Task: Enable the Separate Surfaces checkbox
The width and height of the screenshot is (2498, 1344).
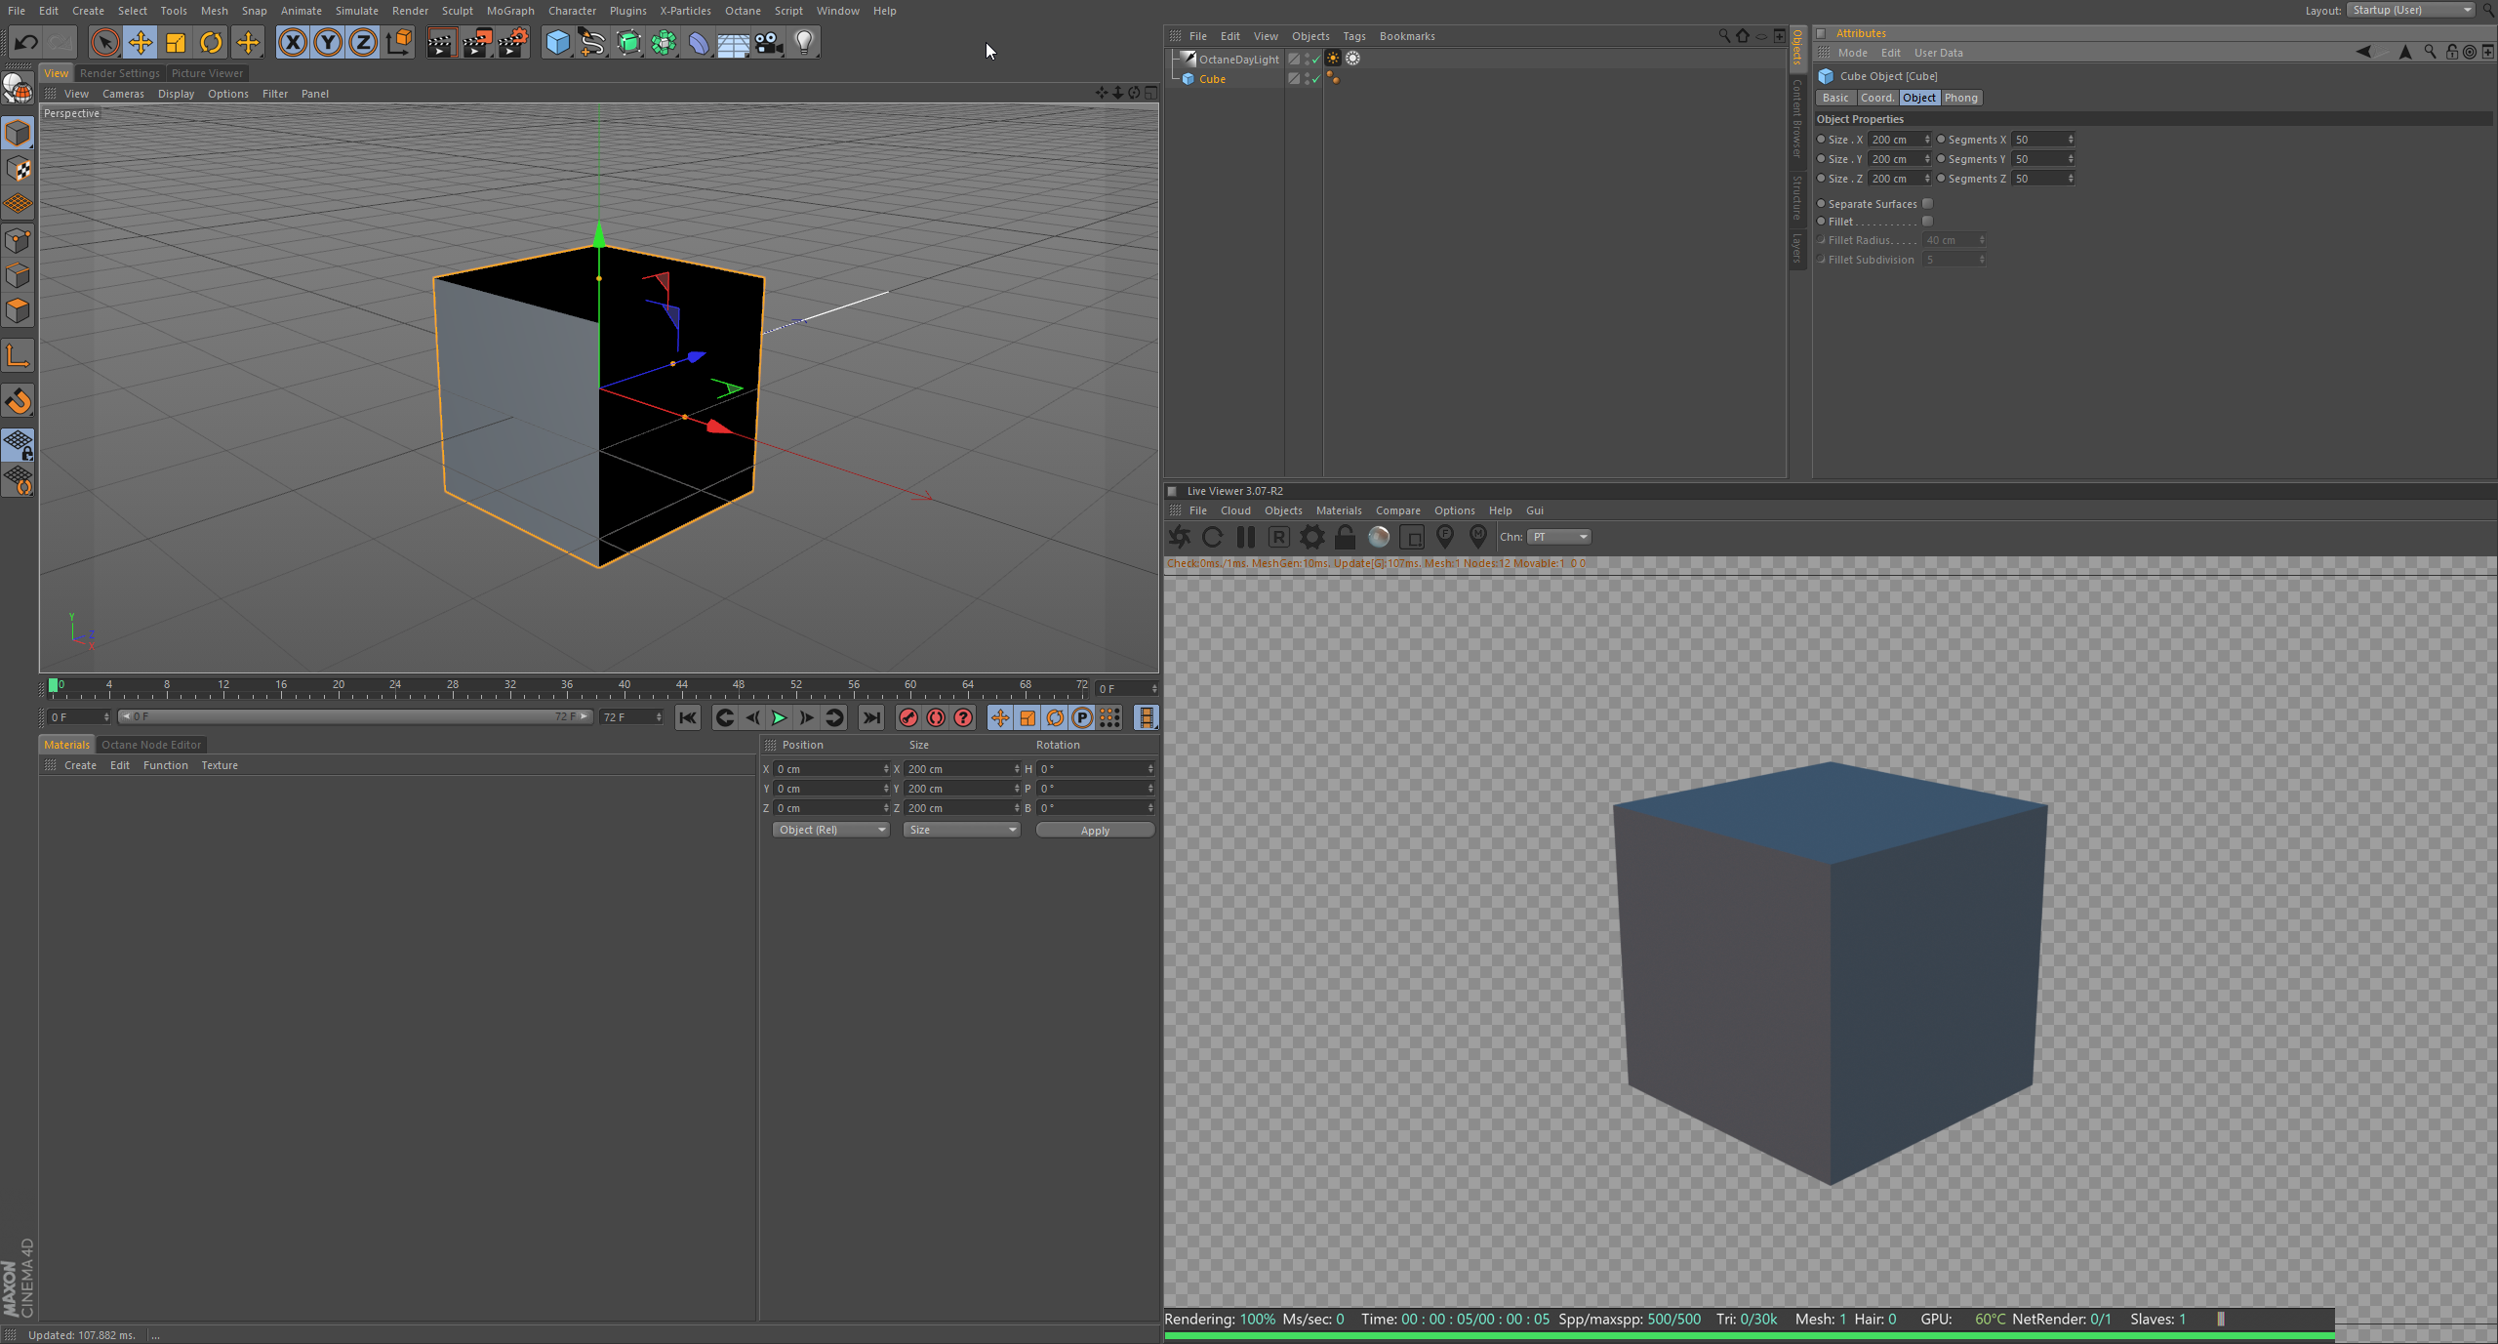Action: point(1927,204)
